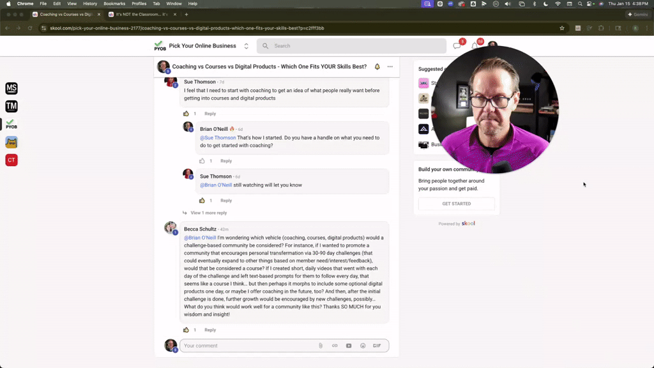The image size is (654, 368).
Task: Like Sue Thomson's 'still watching' reply
Action: click(202, 200)
